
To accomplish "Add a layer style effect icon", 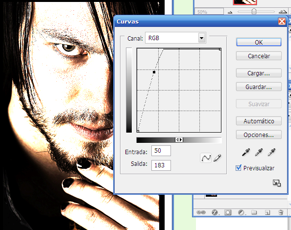I will [215, 212].
